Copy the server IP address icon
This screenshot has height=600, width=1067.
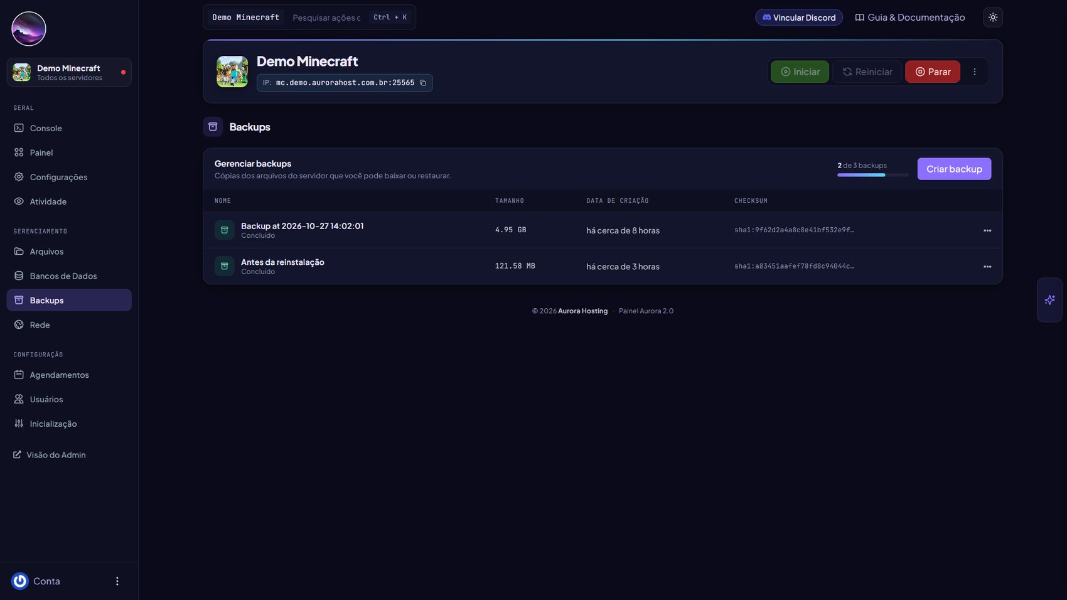423,83
